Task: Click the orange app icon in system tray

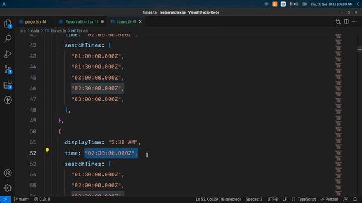Action: (x=274, y=4)
